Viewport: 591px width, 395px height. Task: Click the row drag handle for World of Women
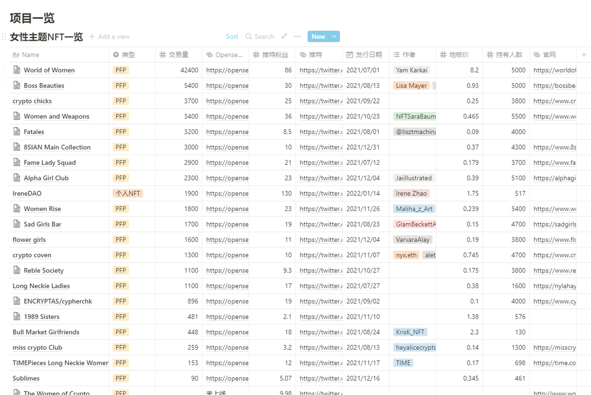[x=4, y=70]
